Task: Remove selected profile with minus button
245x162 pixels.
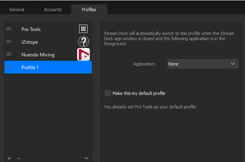Action: click(x=19, y=158)
